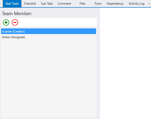Select Anton (Assignee) in member list
Image resolution: width=151 pixels, height=119 pixels.
[x=49, y=37]
